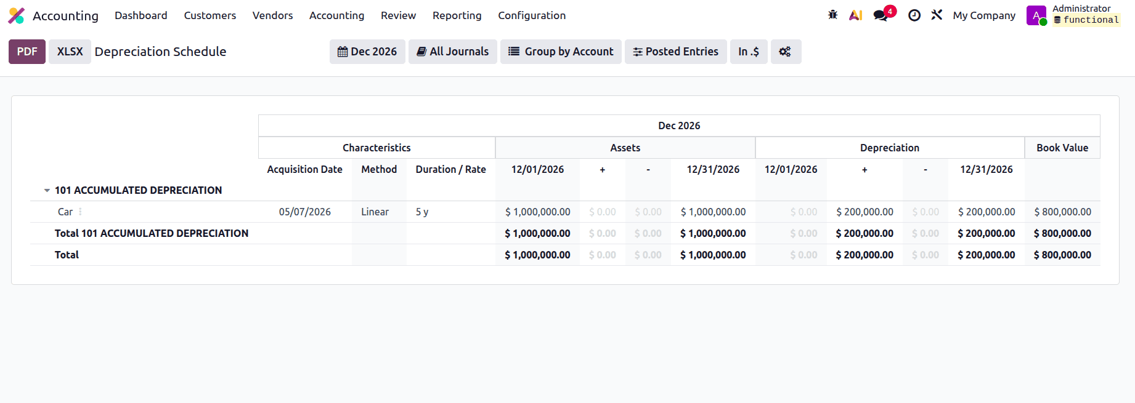Open the report options gears button
Viewport: 1135px width, 403px height.
tap(786, 52)
